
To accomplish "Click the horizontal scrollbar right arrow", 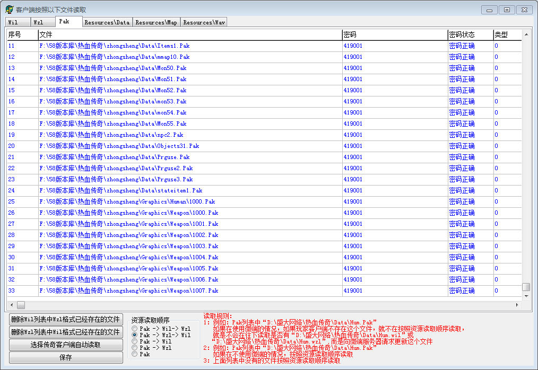I will (517, 304).
